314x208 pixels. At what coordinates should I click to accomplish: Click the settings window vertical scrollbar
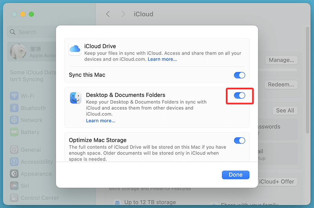coord(307,80)
